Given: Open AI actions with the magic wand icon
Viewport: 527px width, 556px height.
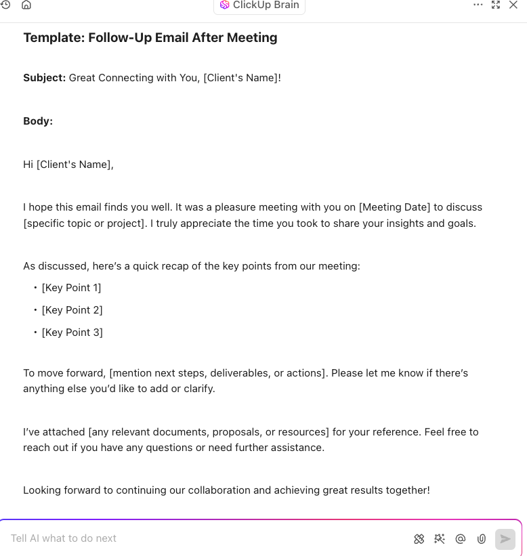Looking at the screenshot, I should (439, 538).
